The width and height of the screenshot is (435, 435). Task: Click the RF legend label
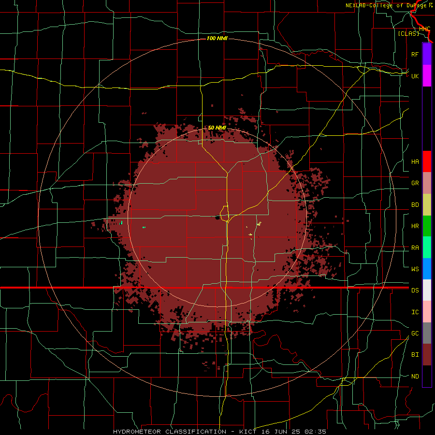tap(415, 54)
